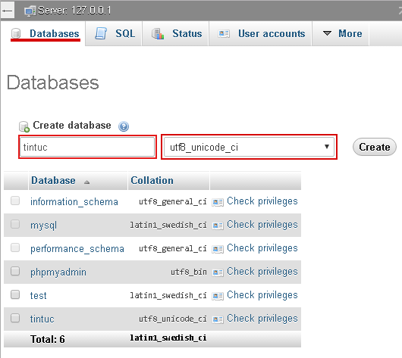Click the SQL scroll icon
The width and height of the screenshot is (402, 358).
(101, 33)
